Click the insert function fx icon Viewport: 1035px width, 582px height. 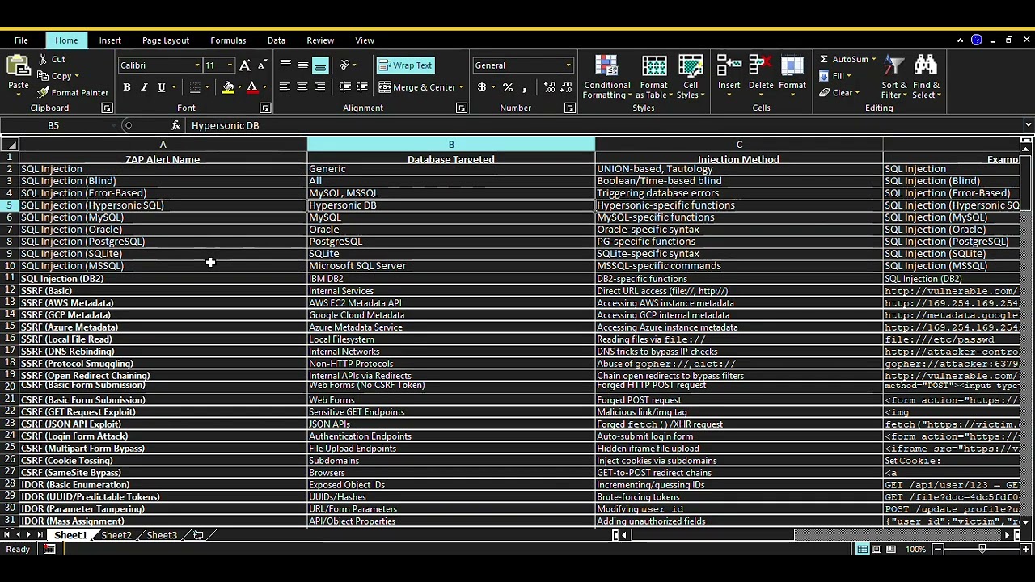click(x=175, y=125)
